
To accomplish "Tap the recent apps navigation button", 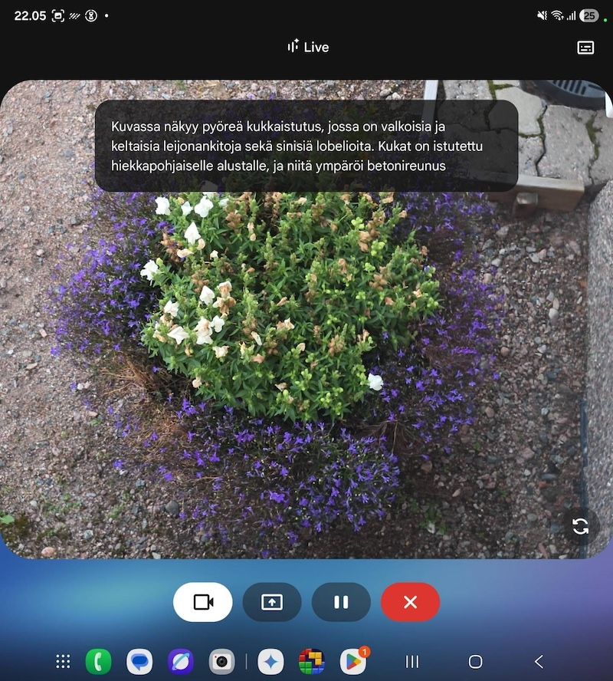I will tap(412, 662).
